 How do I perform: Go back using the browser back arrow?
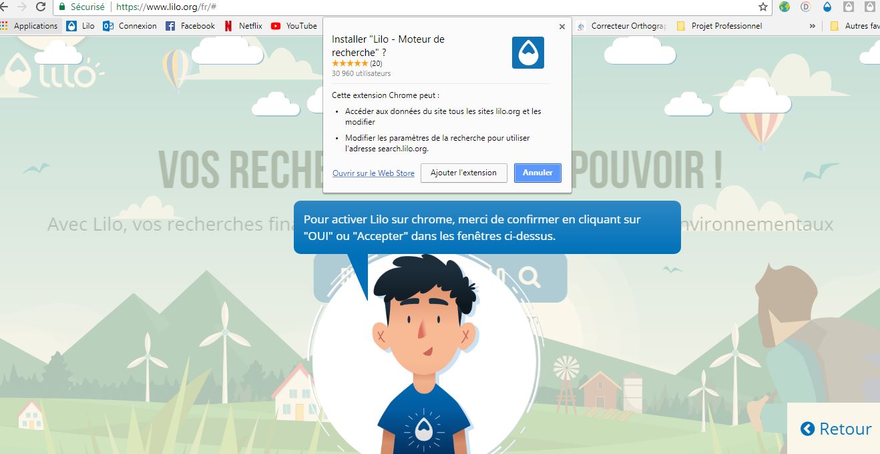[x=3, y=7]
